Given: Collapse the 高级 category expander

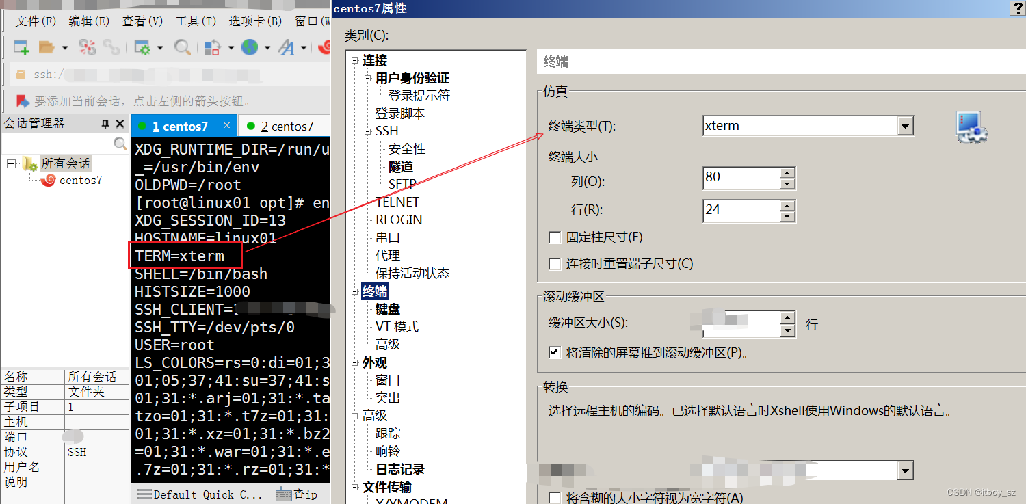Looking at the screenshot, I should [354, 416].
